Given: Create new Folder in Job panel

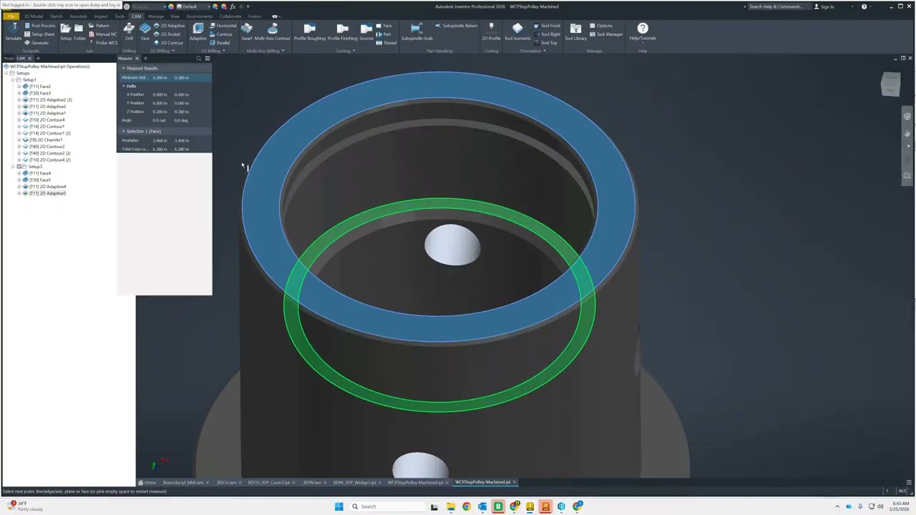Looking at the screenshot, I should coord(79,31).
